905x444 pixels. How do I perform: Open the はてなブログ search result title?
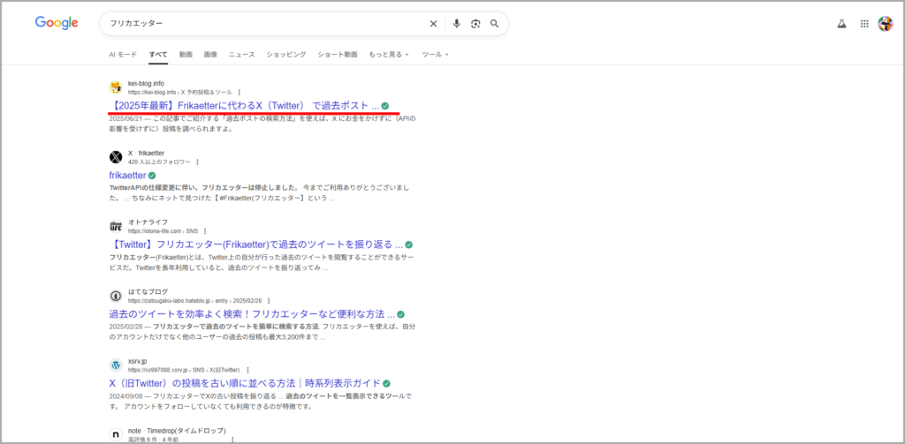point(252,314)
